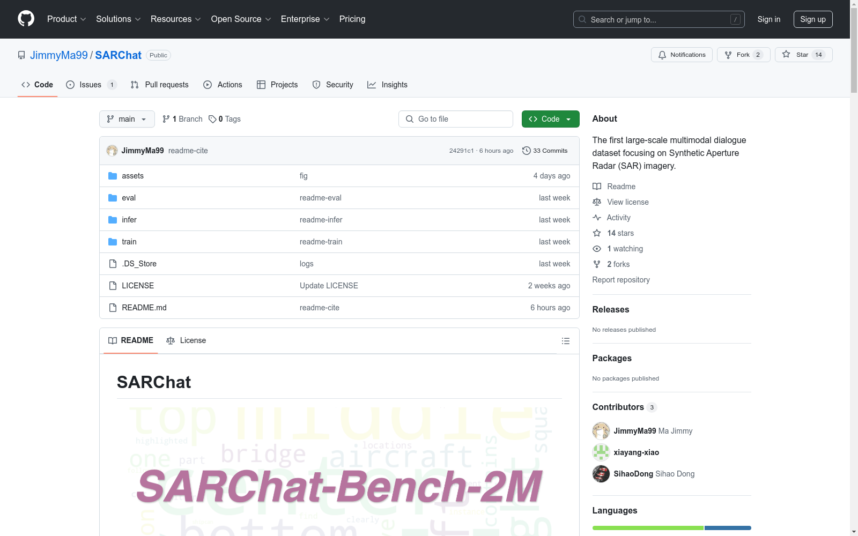Switch to the Security tab

332,85
